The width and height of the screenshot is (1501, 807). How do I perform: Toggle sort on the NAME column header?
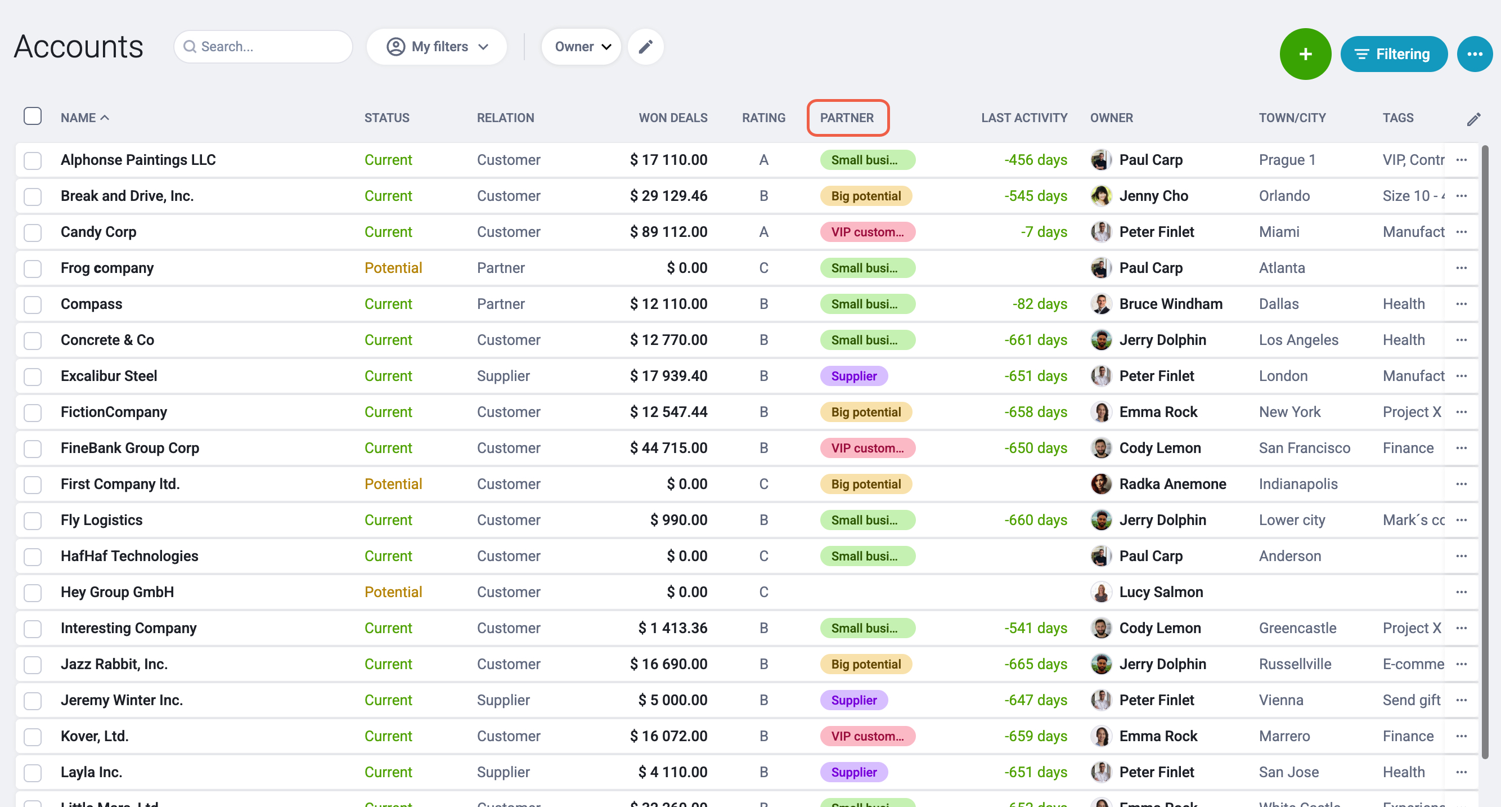coord(85,118)
